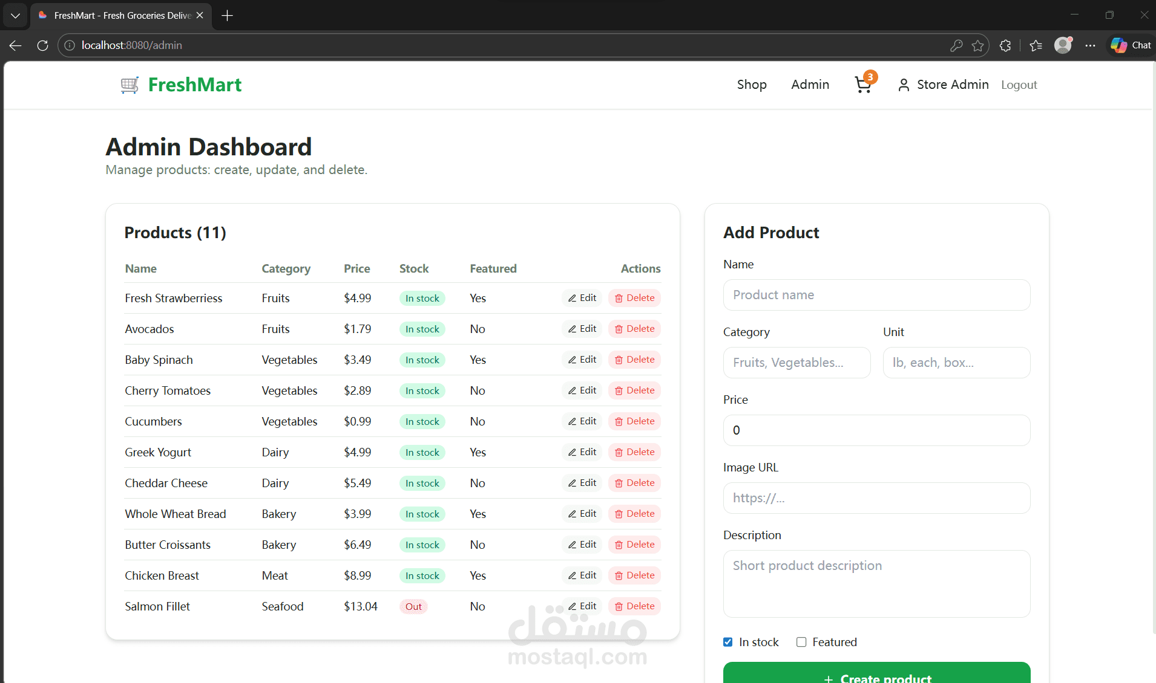Delete the Chicken Breast product
This screenshot has height=683, width=1156.
635,575
